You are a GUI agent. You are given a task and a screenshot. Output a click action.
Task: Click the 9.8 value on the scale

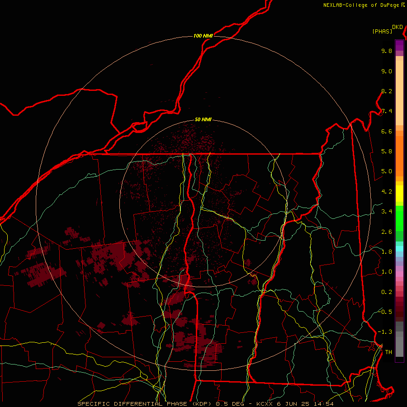387,51
